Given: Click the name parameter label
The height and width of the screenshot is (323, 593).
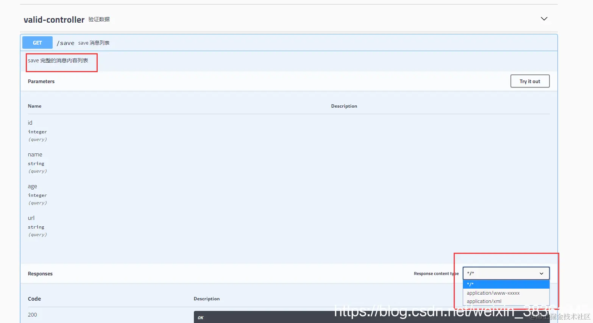Looking at the screenshot, I should click(35, 155).
